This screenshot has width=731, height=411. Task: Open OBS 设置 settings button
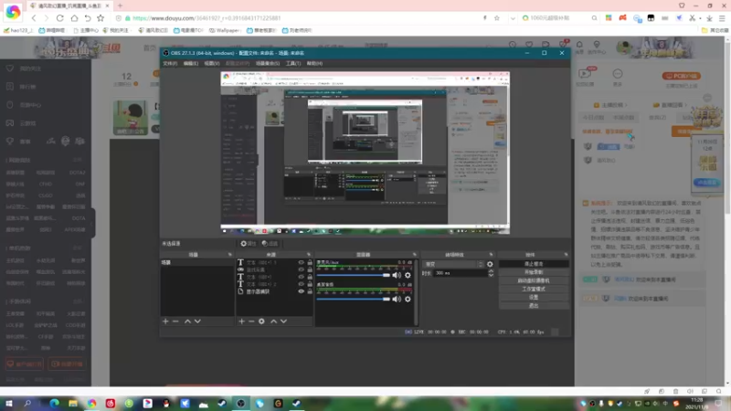(x=534, y=298)
